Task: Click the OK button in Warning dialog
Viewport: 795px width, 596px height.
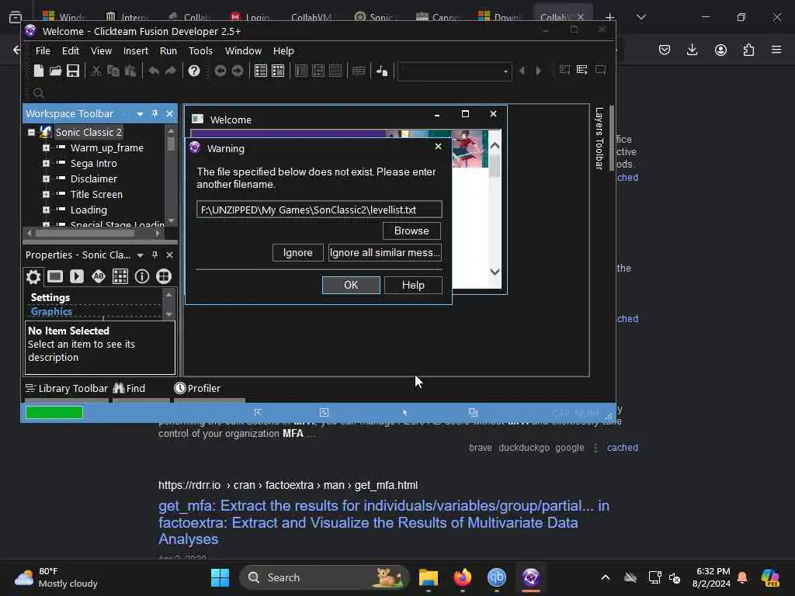Action: click(x=351, y=285)
